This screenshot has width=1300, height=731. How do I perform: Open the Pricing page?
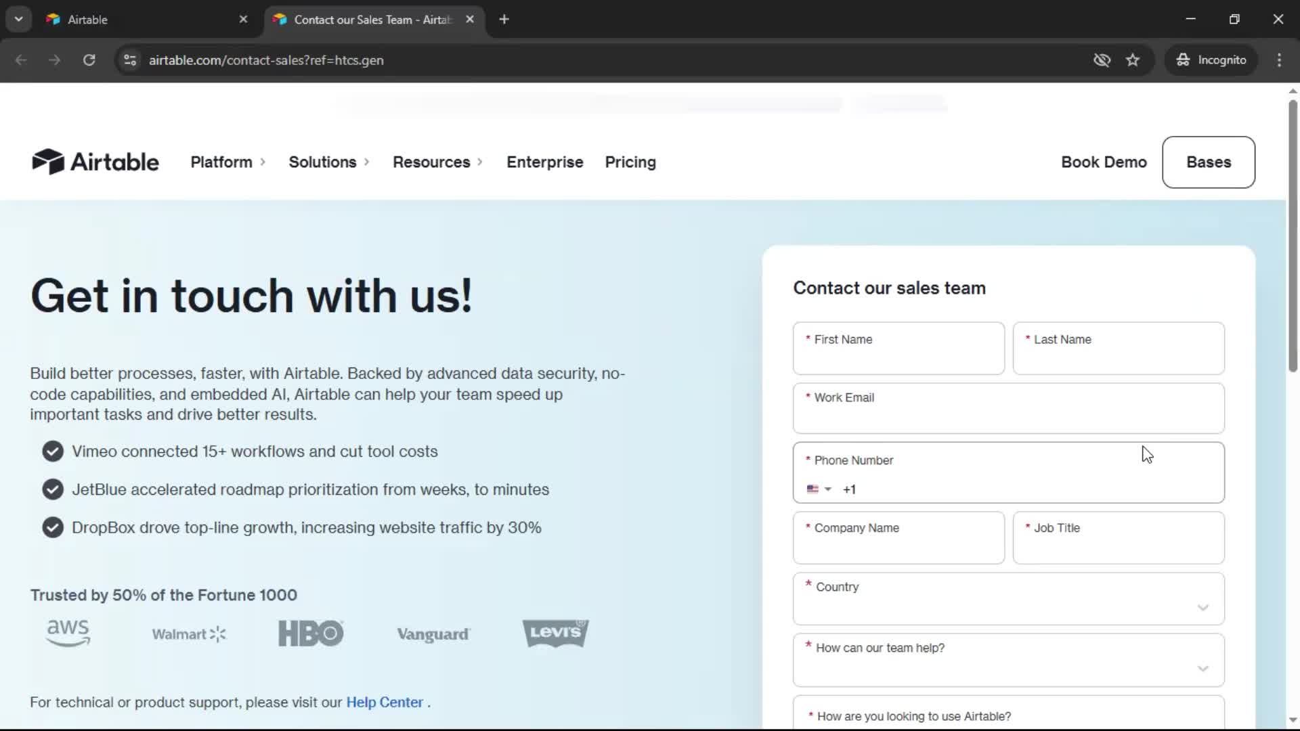630,162
